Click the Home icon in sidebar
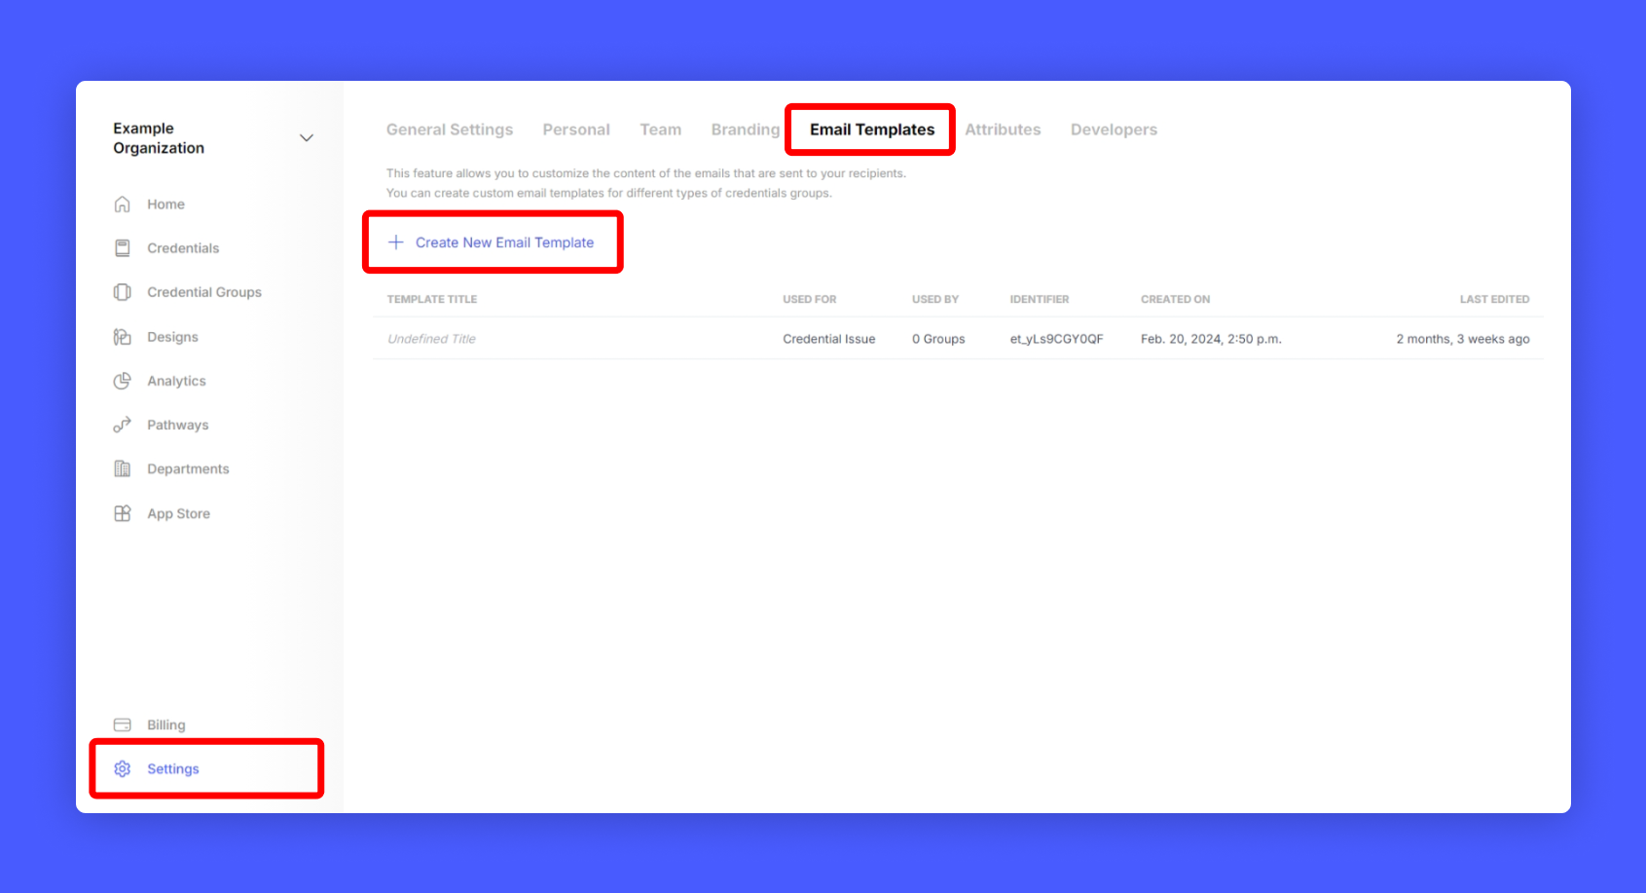Screen dimensions: 1646x893 point(123,205)
